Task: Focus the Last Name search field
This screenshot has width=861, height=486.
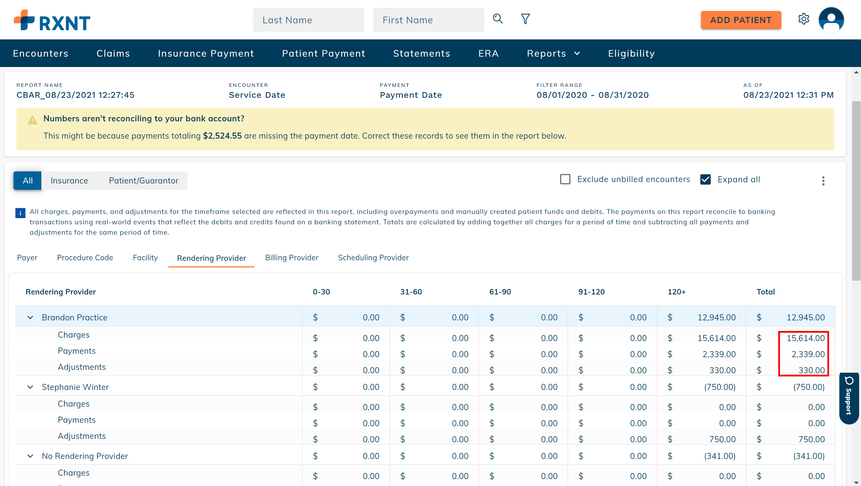Action: [308, 20]
